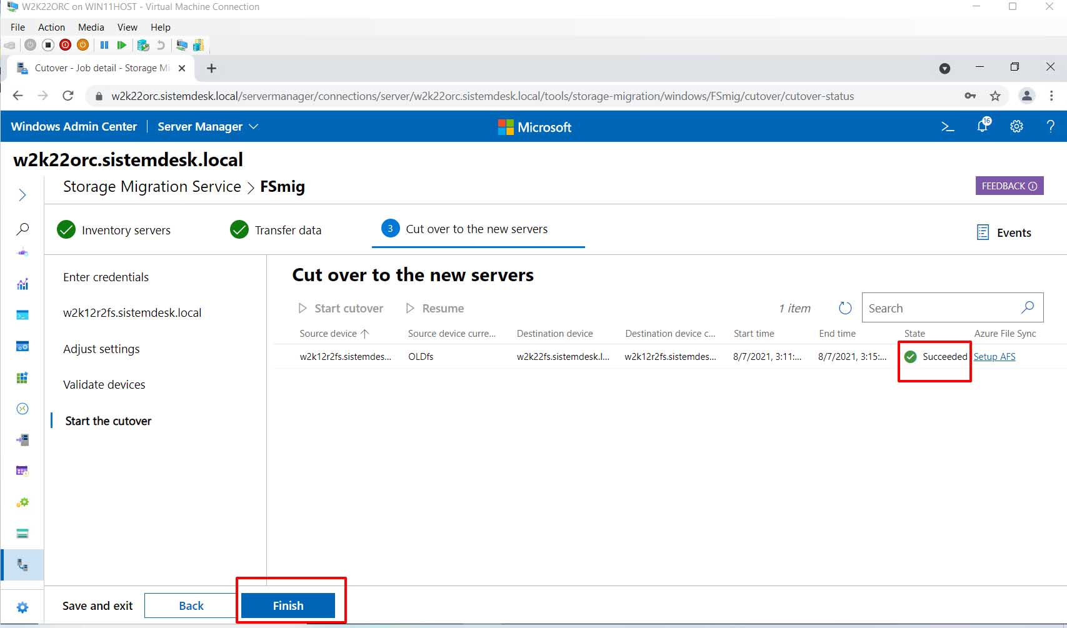
Task: Open a new browser tab
Action: (x=211, y=68)
